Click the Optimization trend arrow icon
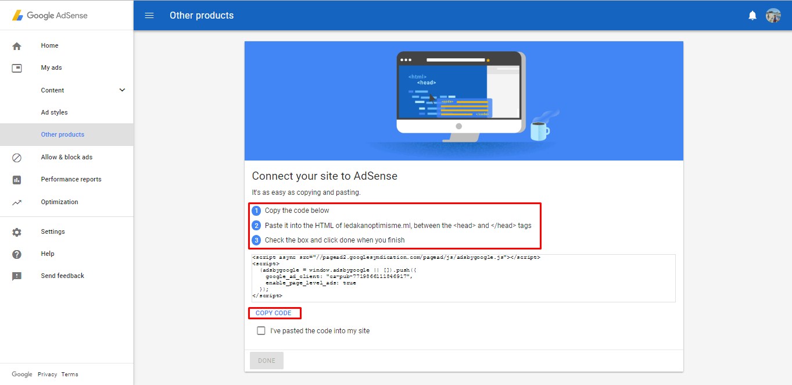Viewport: 792px width, 385px height. point(17,202)
